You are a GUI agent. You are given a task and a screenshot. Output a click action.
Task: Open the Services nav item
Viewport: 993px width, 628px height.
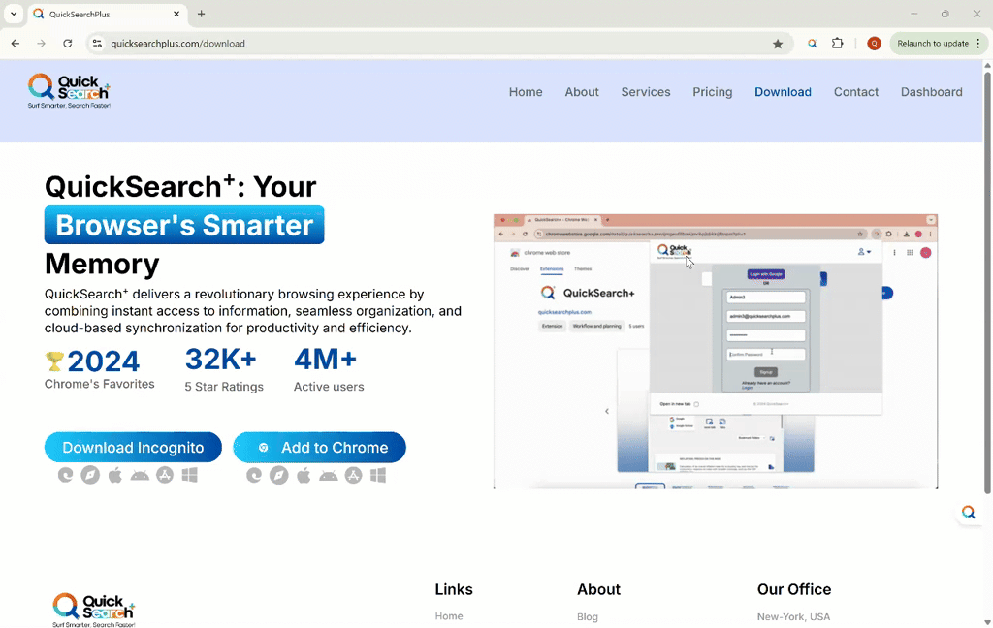[645, 92]
